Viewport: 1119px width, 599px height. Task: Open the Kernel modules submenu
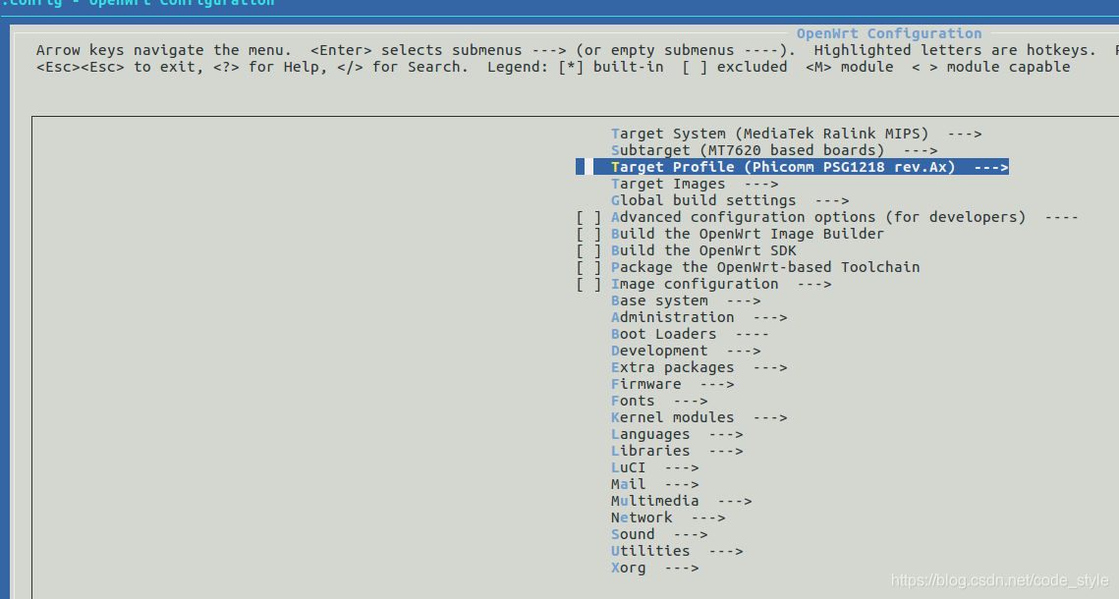pyautogui.click(x=699, y=417)
